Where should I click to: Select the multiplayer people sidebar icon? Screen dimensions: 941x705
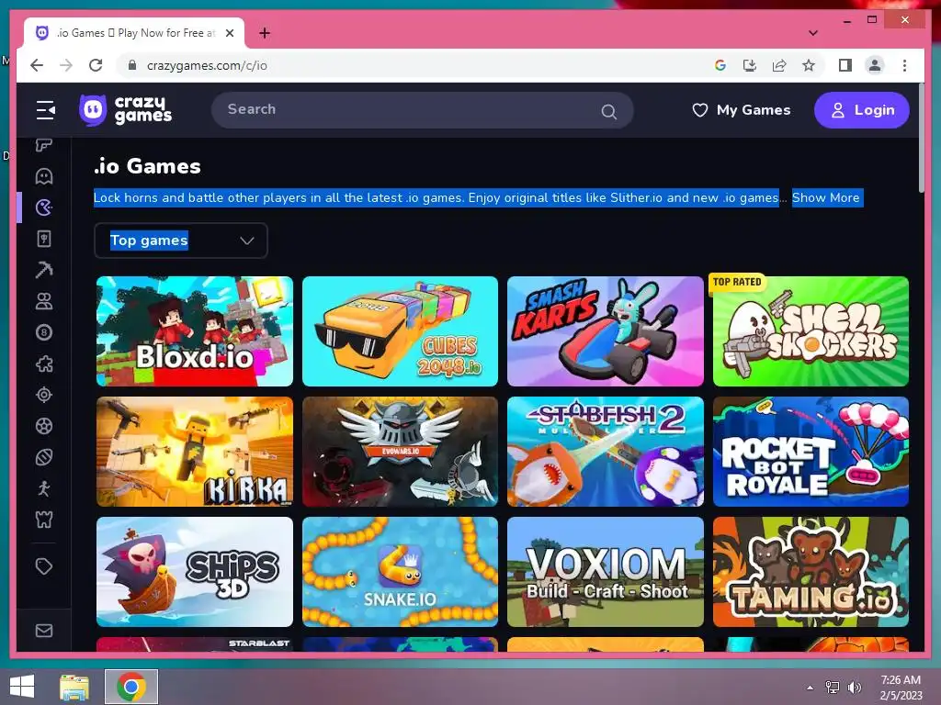44,301
